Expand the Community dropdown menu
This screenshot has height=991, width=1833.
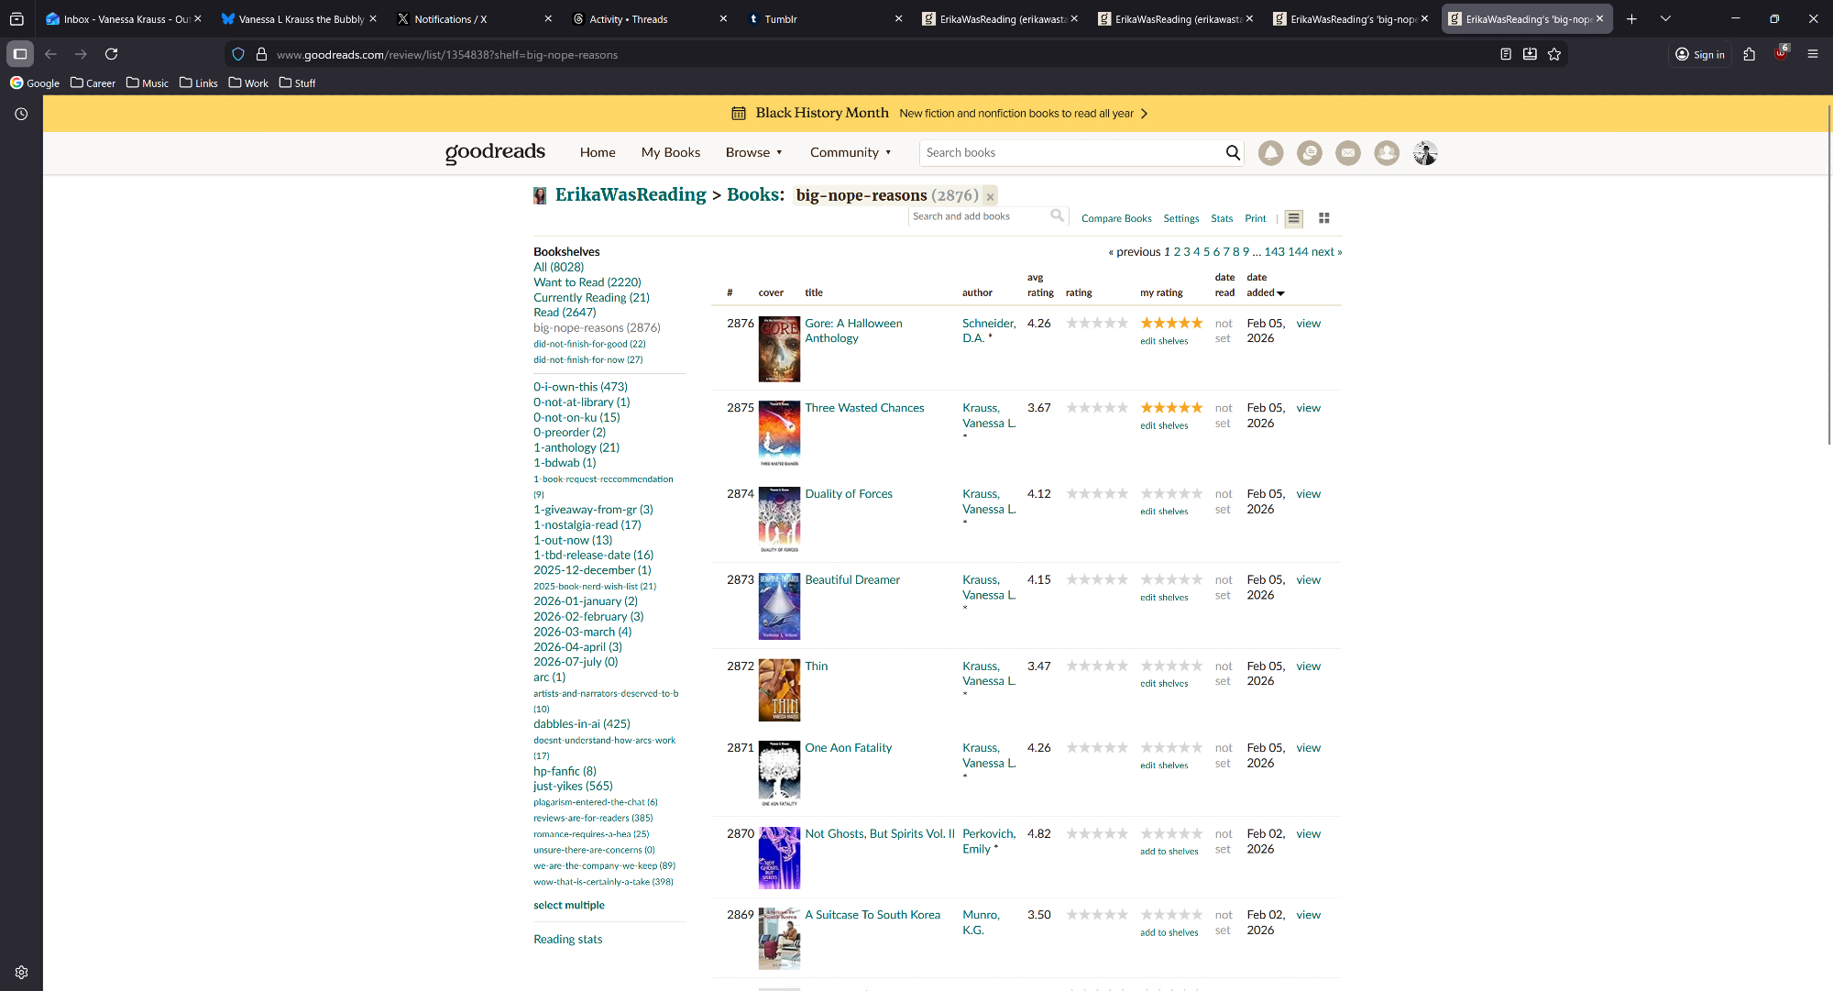pos(850,153)
